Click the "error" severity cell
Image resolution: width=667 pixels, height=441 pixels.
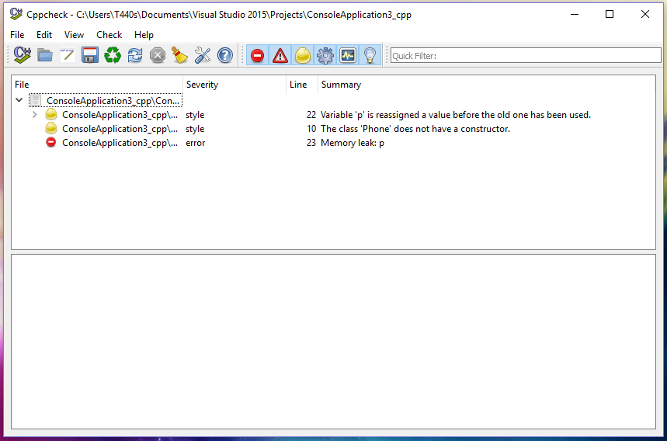click(x=195, y=143)
